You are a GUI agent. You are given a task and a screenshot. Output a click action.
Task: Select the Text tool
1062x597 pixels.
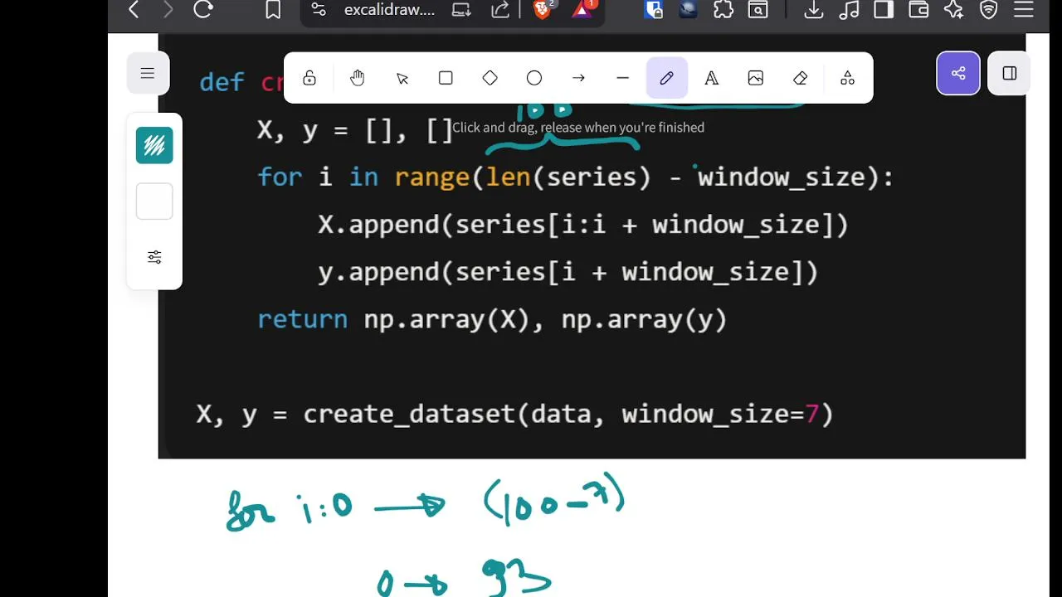coord(711,78)
